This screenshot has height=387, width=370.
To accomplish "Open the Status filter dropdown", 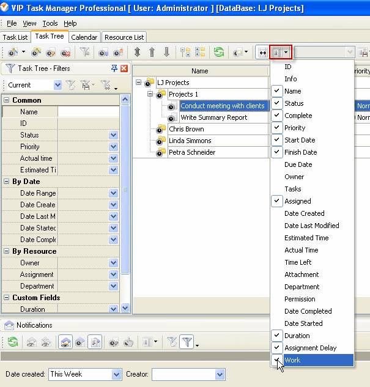I will [113, 135].
